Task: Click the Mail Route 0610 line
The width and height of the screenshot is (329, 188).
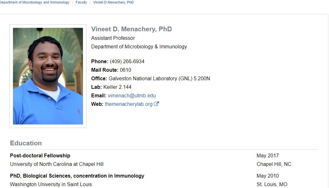Action: click(x=111, y=70)
